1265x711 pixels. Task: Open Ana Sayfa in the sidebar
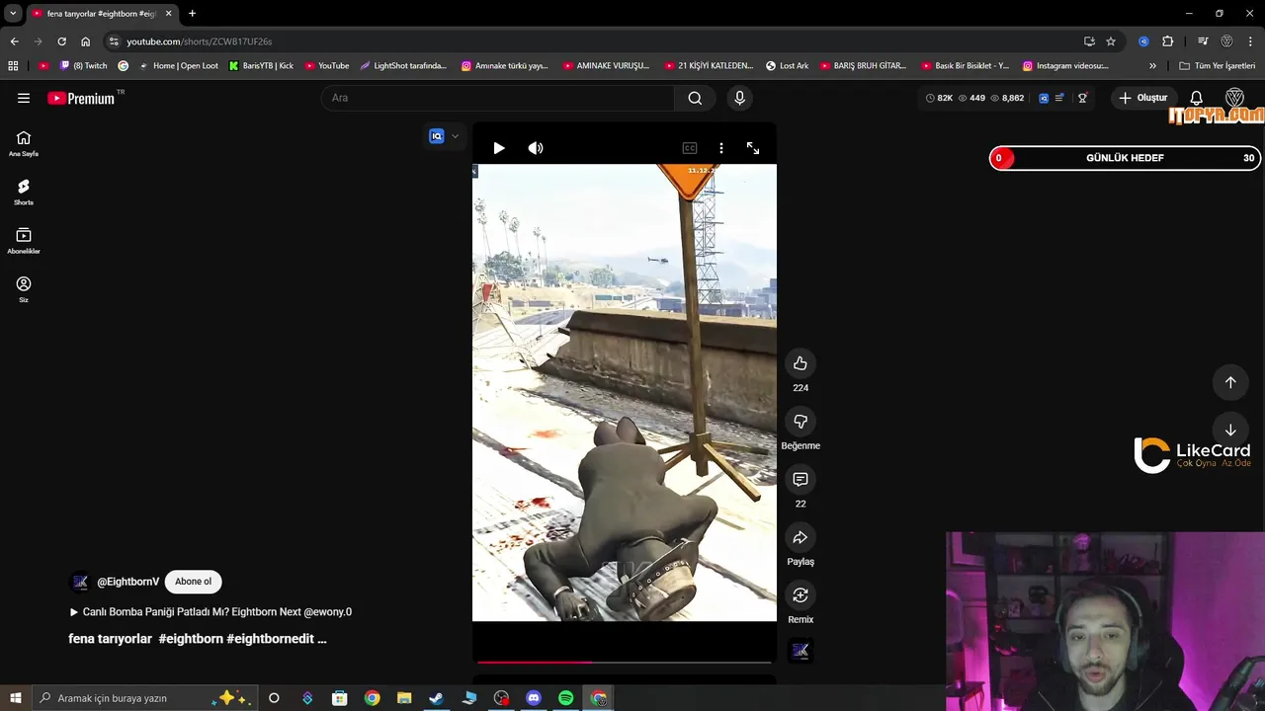24,143
